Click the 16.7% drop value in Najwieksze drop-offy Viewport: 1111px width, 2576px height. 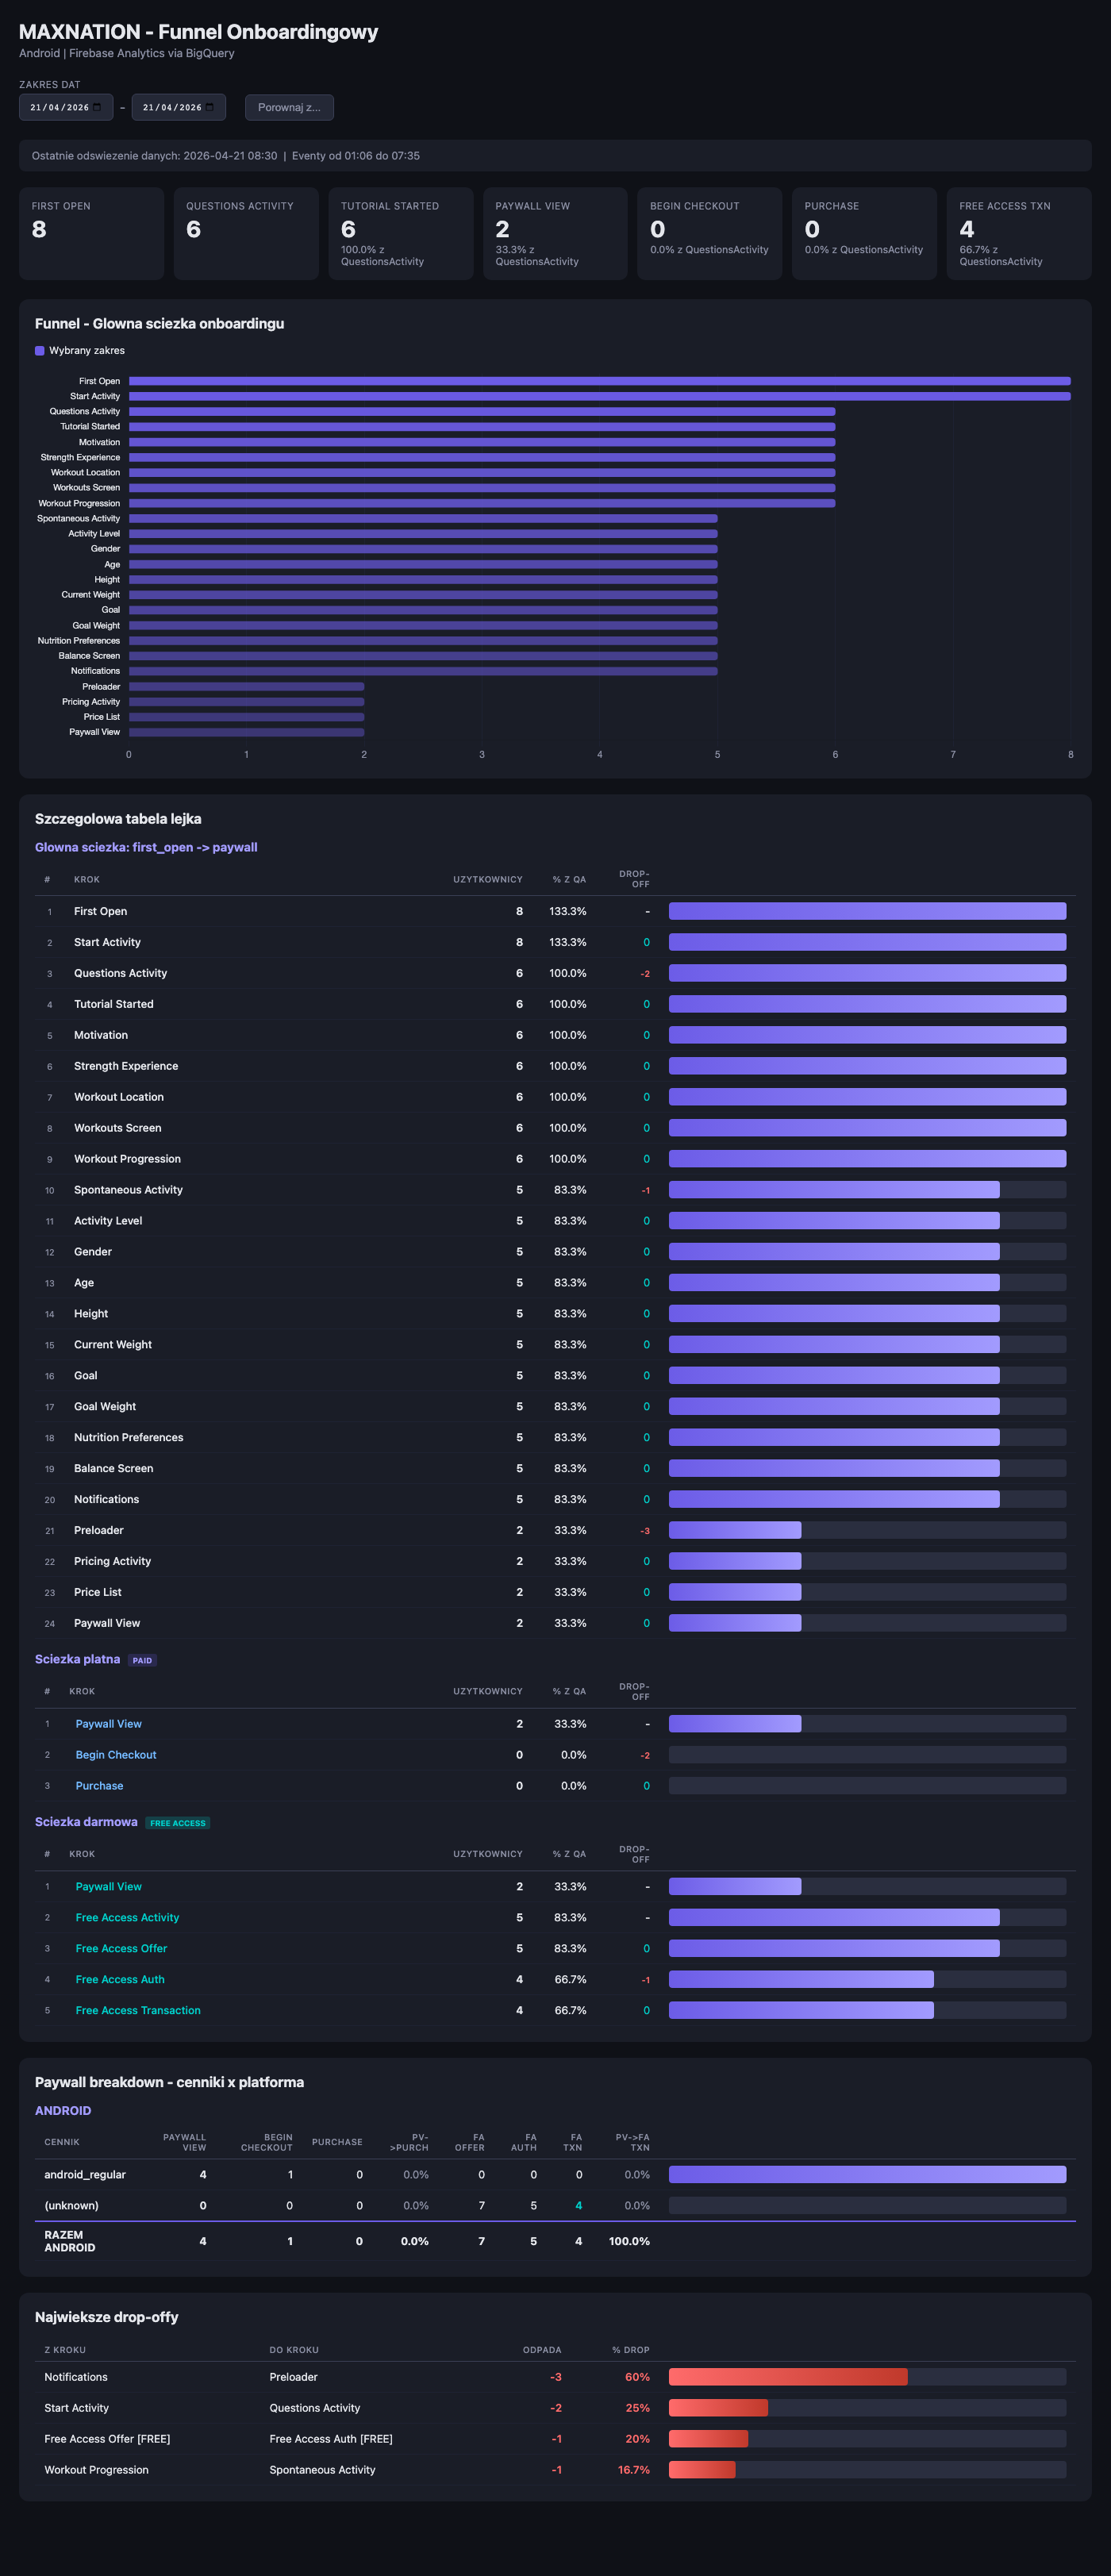pos(634,2471)
